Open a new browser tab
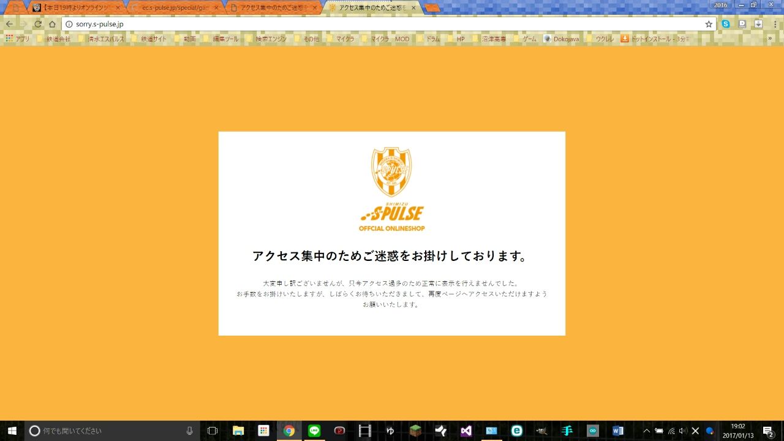Screen dimensions: 784x441 (x=432, y=8)
